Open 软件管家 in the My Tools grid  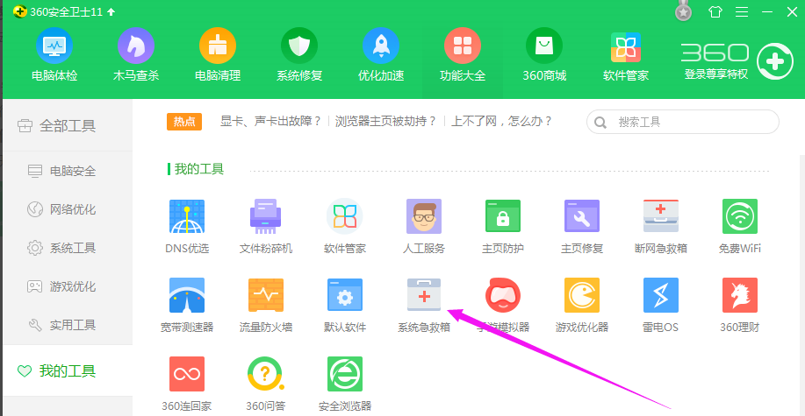pos(345,227)
